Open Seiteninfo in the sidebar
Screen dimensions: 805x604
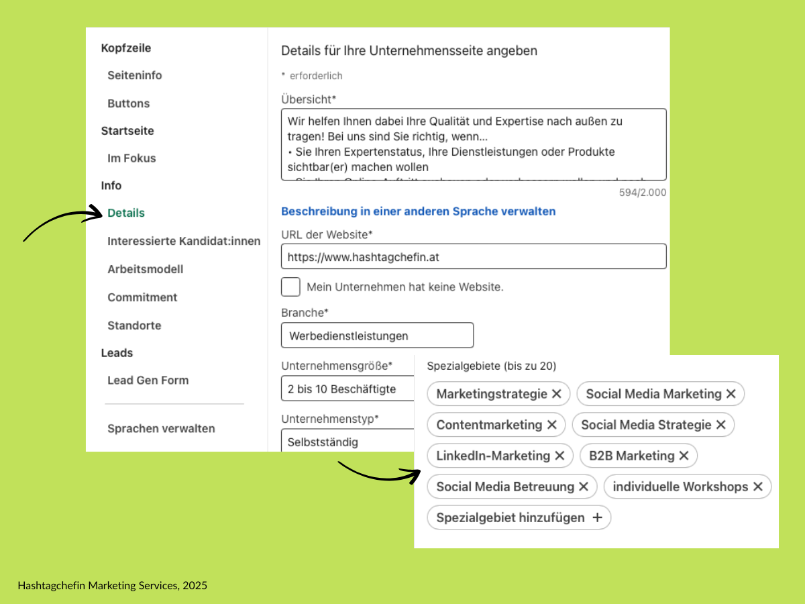pos(134,75)
